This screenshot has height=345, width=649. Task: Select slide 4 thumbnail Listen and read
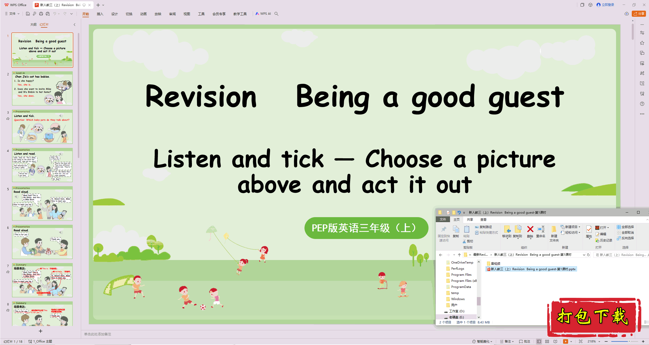click(42, 165)
